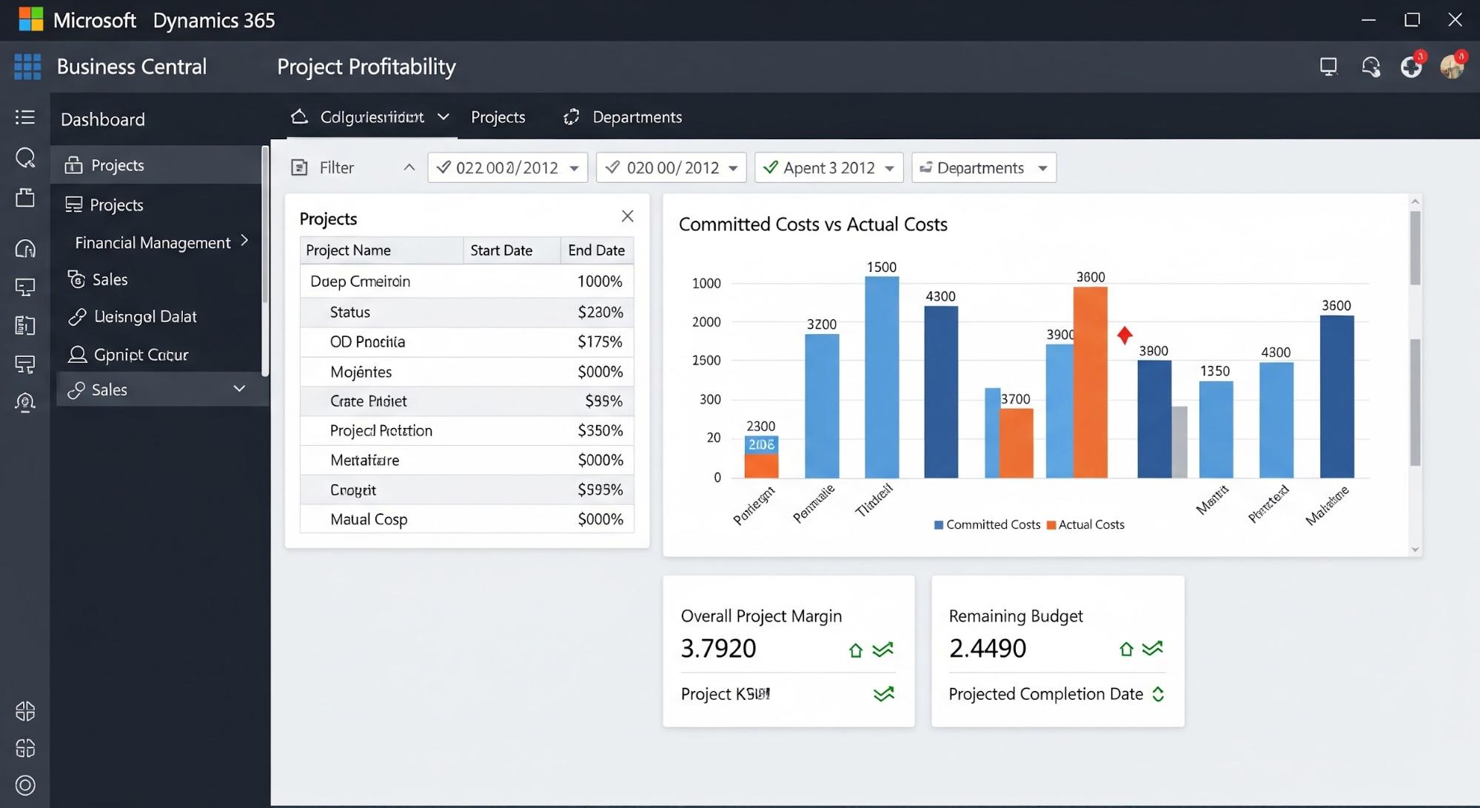
Task: Click Business Central title link
Action: coord(132,67)
